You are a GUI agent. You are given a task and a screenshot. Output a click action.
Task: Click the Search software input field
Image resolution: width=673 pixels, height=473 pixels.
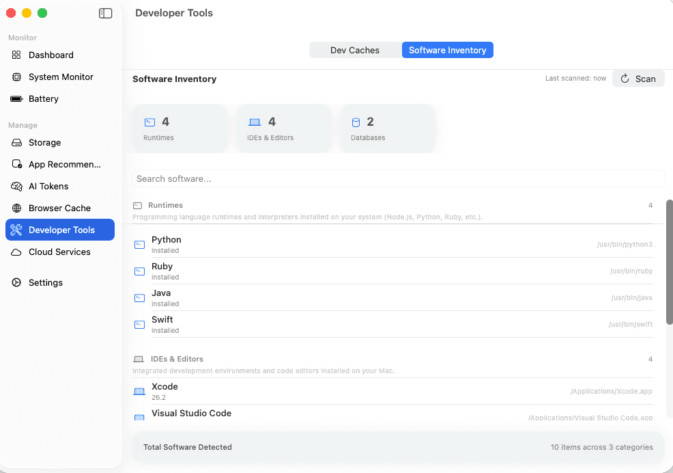point(398,178)
